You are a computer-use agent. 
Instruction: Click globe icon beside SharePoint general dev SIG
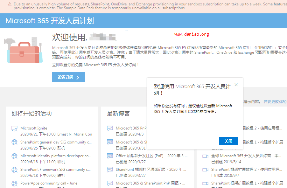[14, 142]
